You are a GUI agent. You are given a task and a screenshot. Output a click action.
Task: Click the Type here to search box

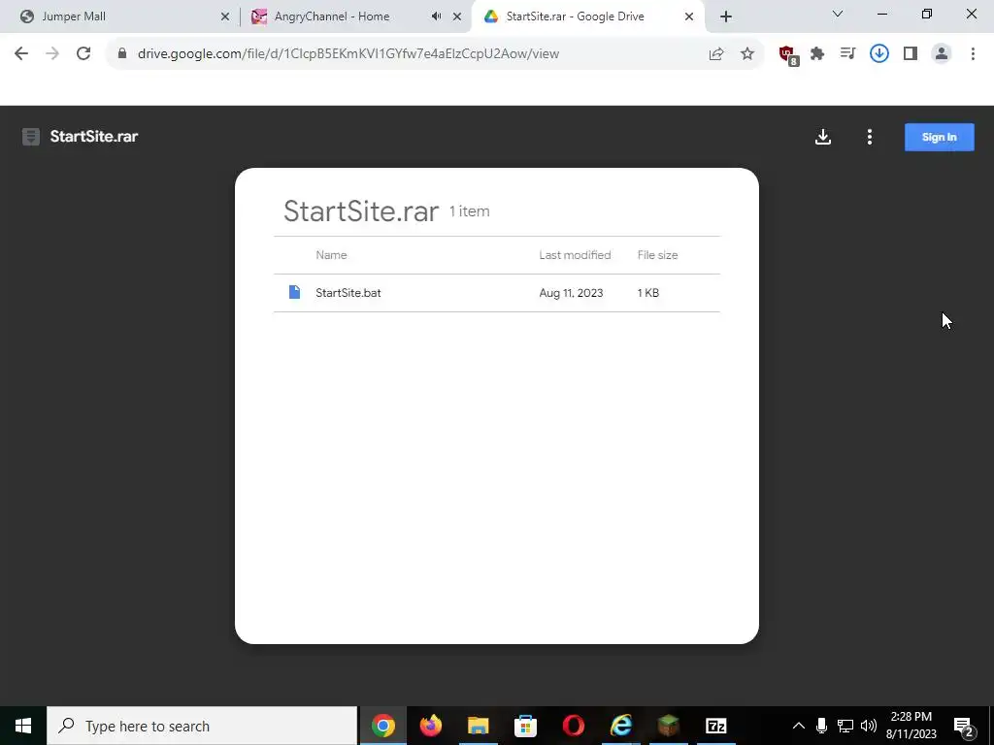coord(202,726)
